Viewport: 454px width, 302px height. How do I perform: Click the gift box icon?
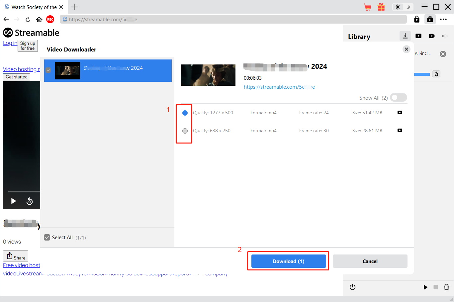[381, 7]
